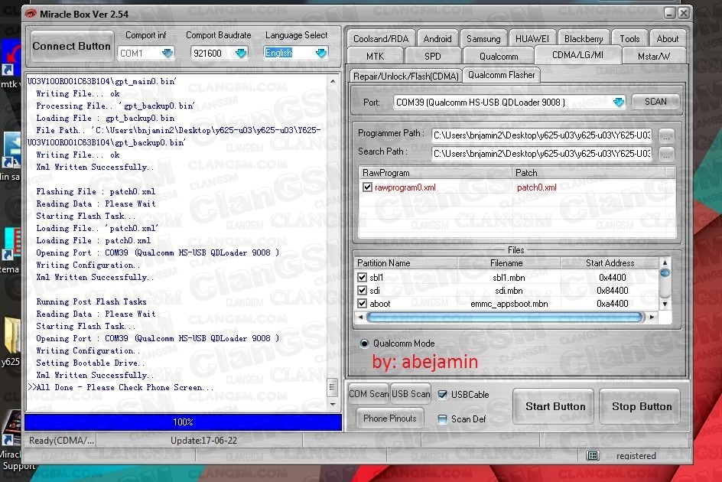Click the Files list horizontal scrollbar thumb
Screen dimensions: 722x482
pyautogui.click(x=505, y=317)
